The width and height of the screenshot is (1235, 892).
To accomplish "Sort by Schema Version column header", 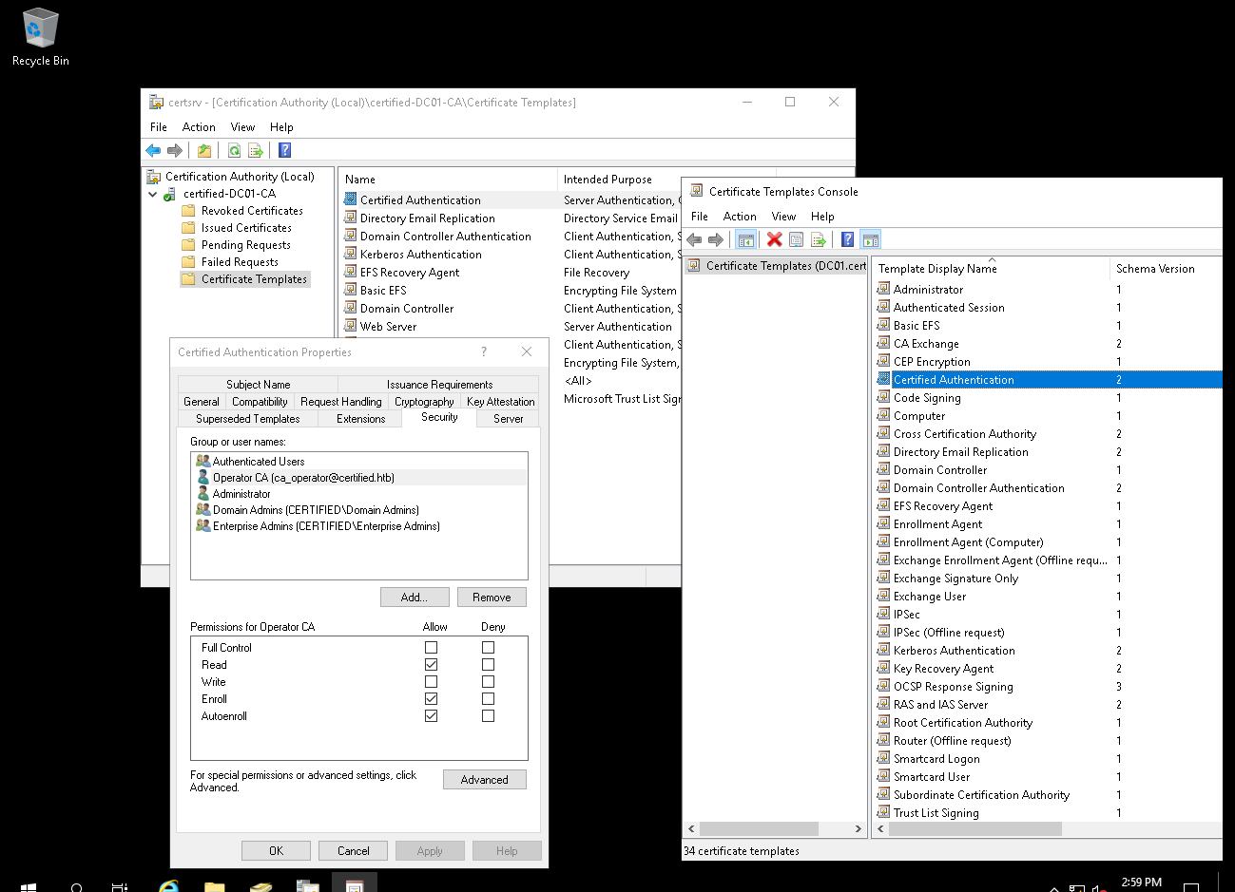I will pyautogui.click(x=1155, y=269).
